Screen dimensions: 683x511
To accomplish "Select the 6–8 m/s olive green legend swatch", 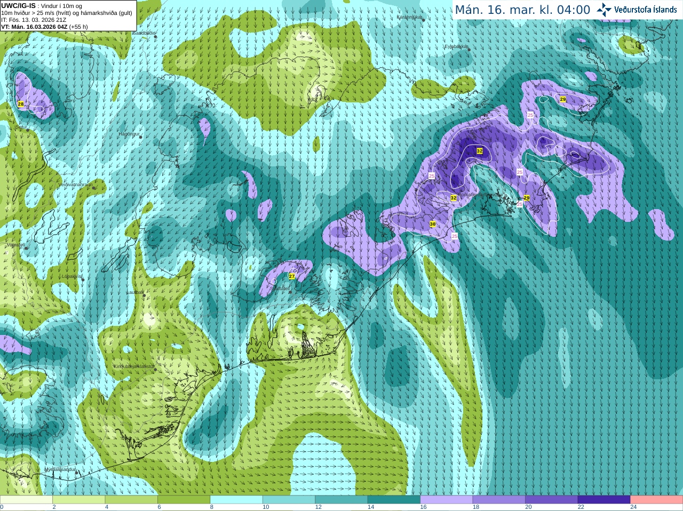I will pos(184,500).
